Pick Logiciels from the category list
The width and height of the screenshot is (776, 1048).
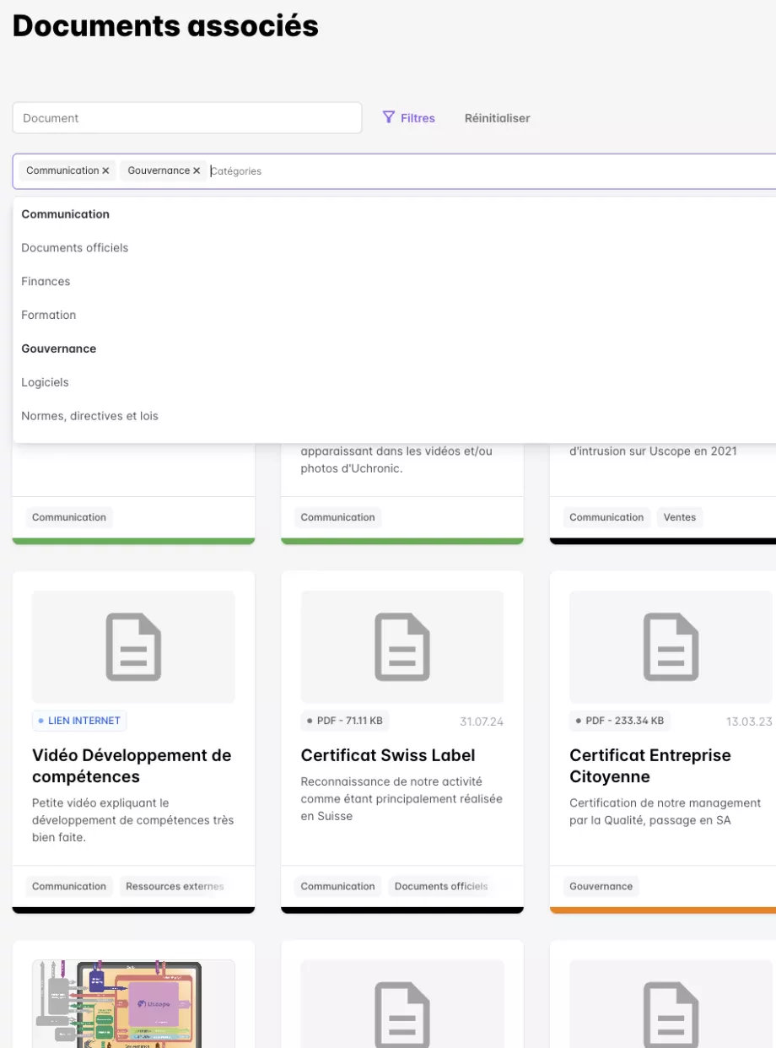pyautogui.click(x=46, y=382)
